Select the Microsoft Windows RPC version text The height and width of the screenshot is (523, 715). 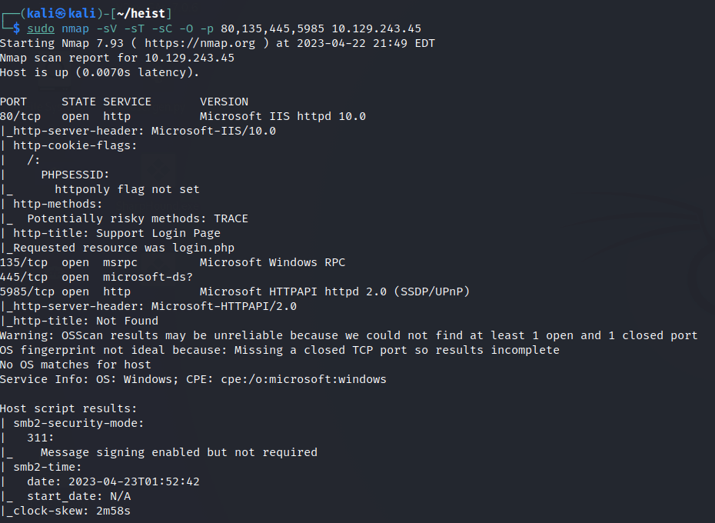tap(272, 262)
